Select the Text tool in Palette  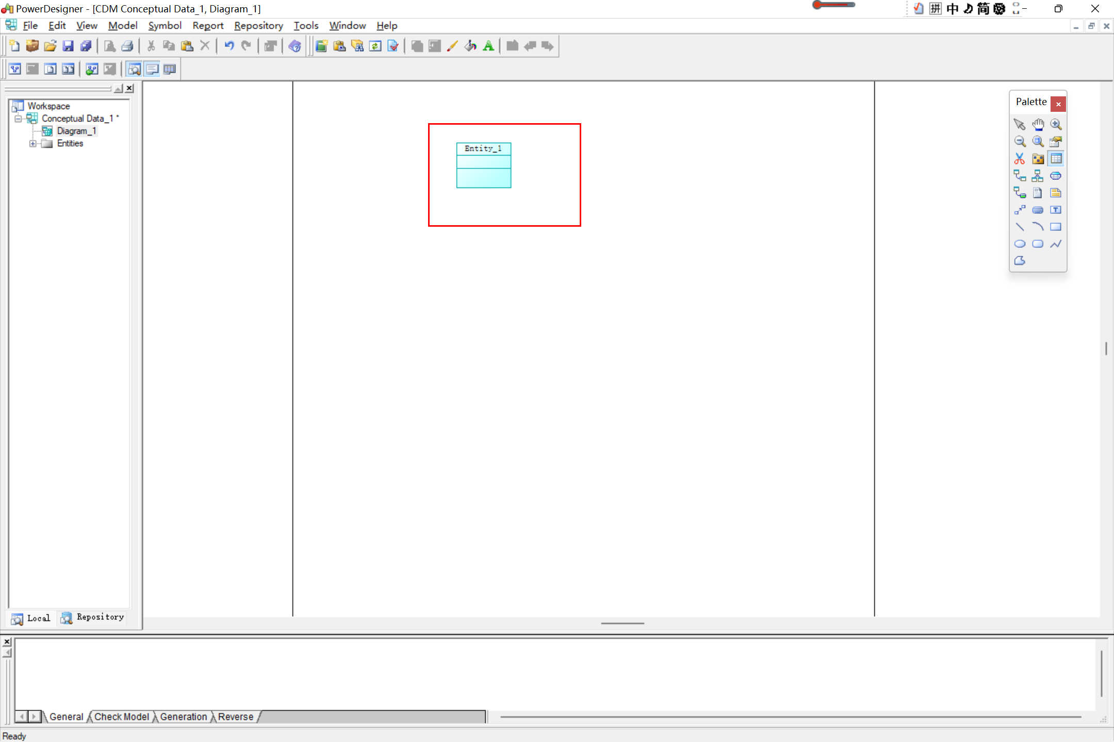1056,210
